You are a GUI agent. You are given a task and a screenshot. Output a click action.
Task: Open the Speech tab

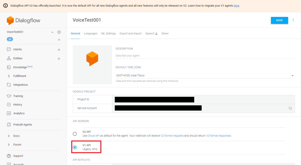tap(151, 33)
